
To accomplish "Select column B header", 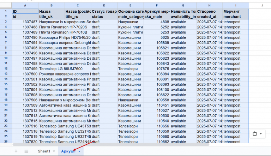I will 52,6.
